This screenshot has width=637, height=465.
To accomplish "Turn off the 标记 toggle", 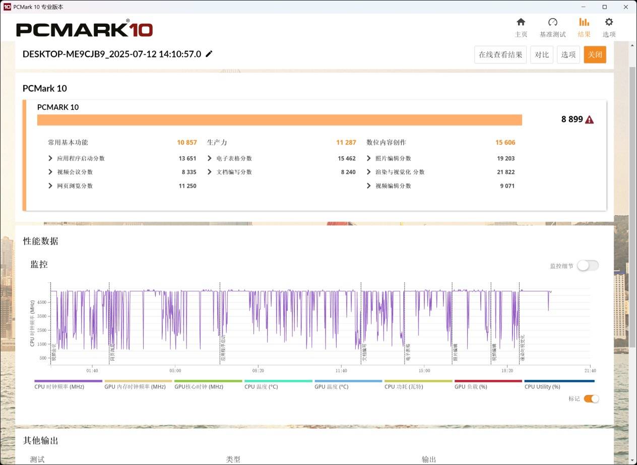I will (592, 398).
